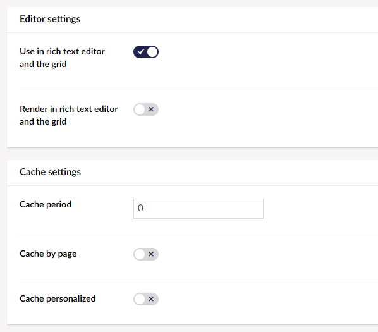This screenshot has width=378, height=332.
Task: Click white knob of Cache by page toggle
Action: 140,254
